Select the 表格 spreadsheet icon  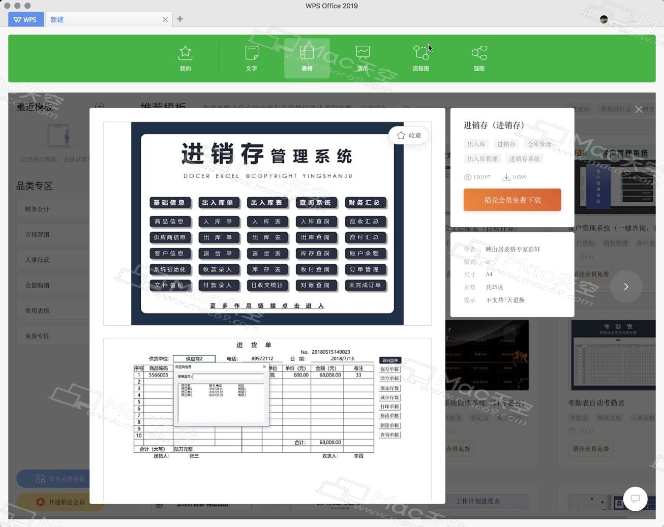tap(307, 57)
